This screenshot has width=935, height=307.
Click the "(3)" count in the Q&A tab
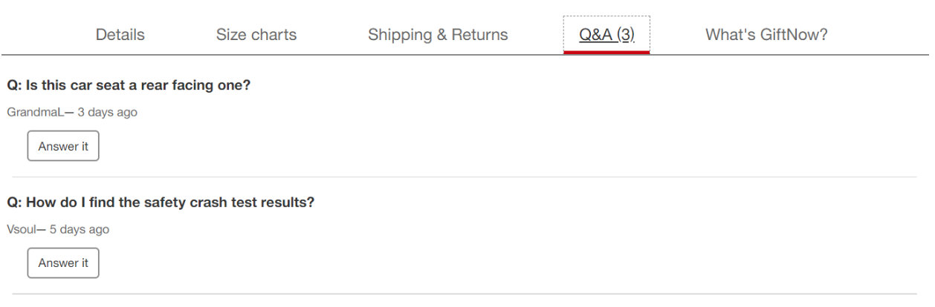[623, 35]
